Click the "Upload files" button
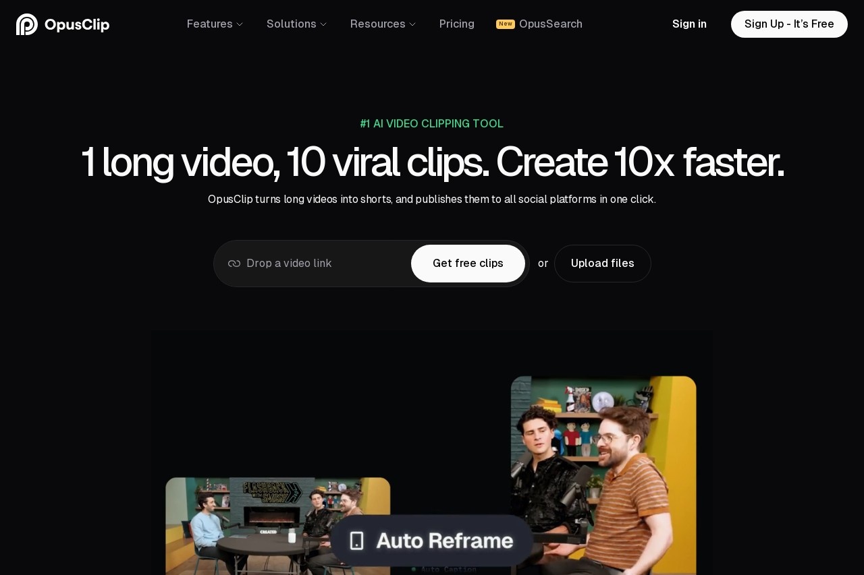 click(x=603, y=264)
